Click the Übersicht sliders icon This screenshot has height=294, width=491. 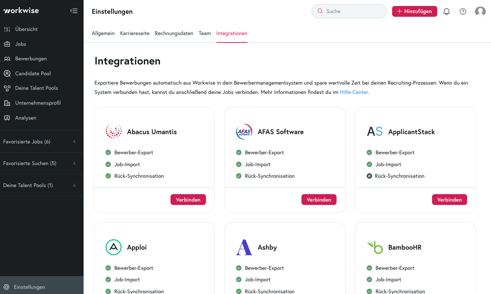[x=7, y=29]
